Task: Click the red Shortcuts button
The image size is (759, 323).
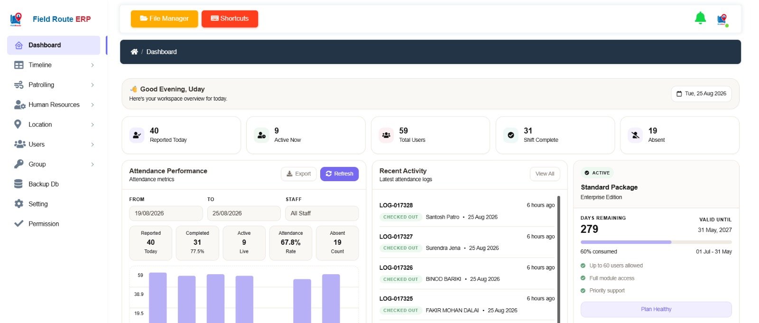Action: click(x=230, y=18)
